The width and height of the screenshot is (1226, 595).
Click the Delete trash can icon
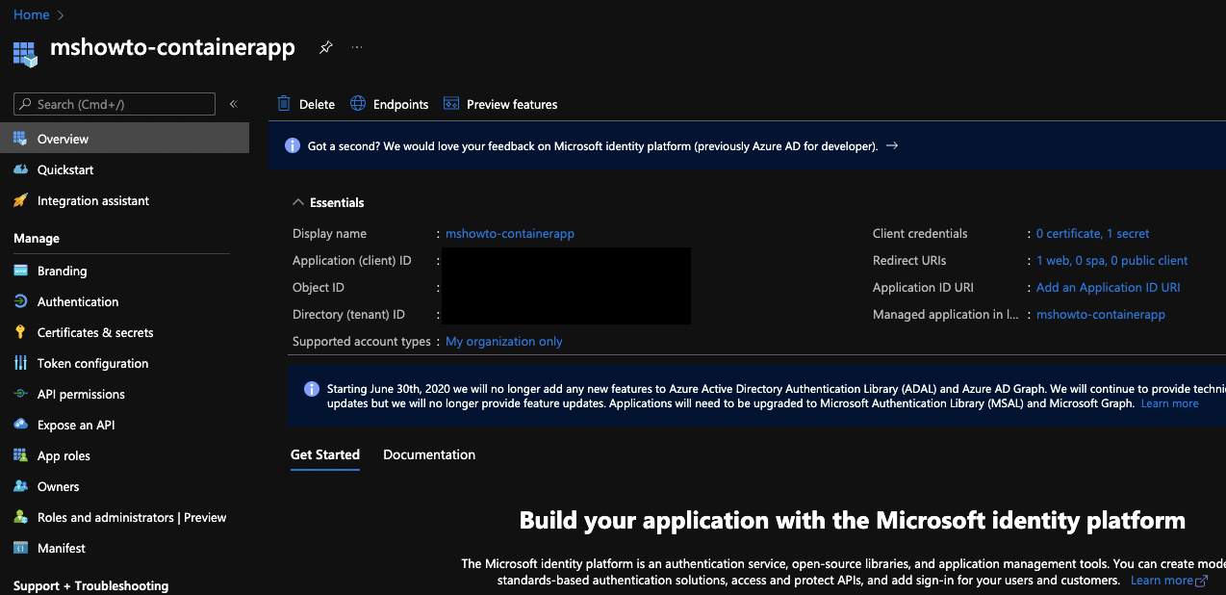tap(284, 103)
